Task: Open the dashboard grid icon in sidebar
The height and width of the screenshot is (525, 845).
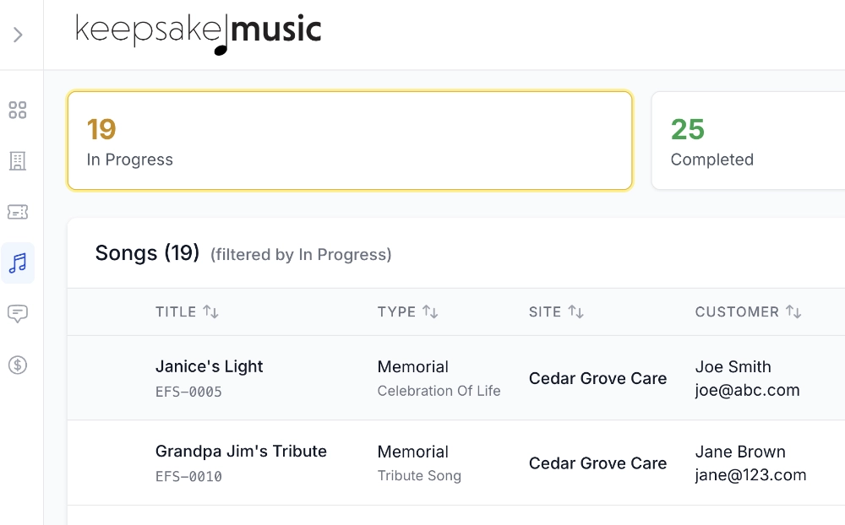Action: point(18,110)
